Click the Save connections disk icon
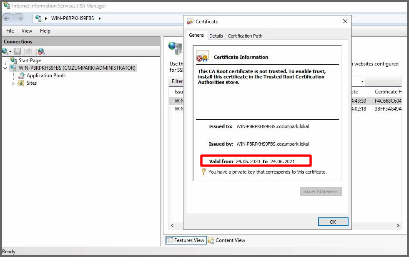 click(x=18, y=51)
